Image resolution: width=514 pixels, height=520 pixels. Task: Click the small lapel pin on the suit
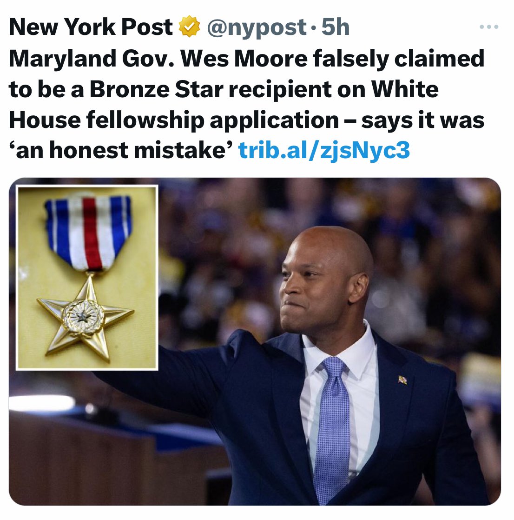[402, 380]
